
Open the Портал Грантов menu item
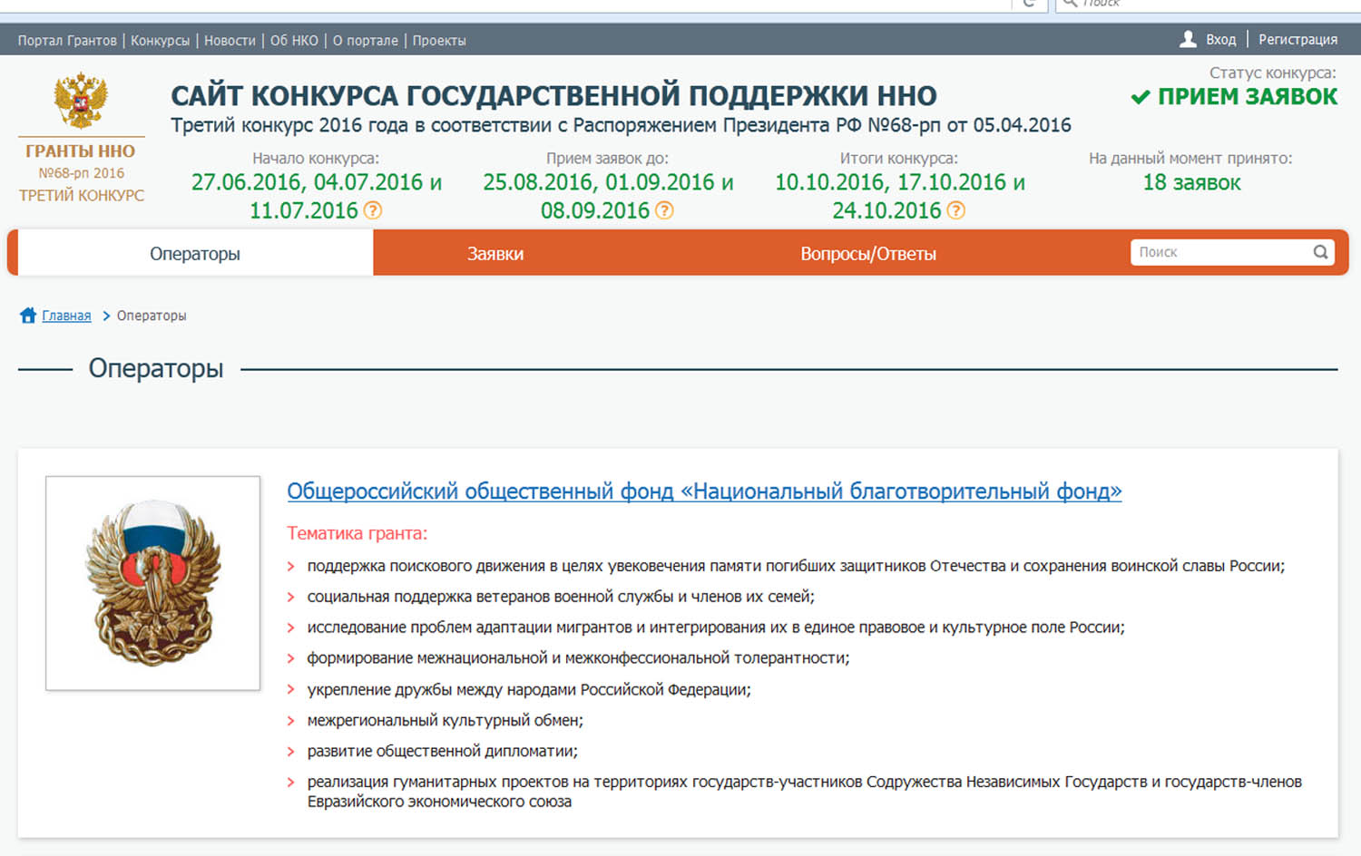coord(67,41)
